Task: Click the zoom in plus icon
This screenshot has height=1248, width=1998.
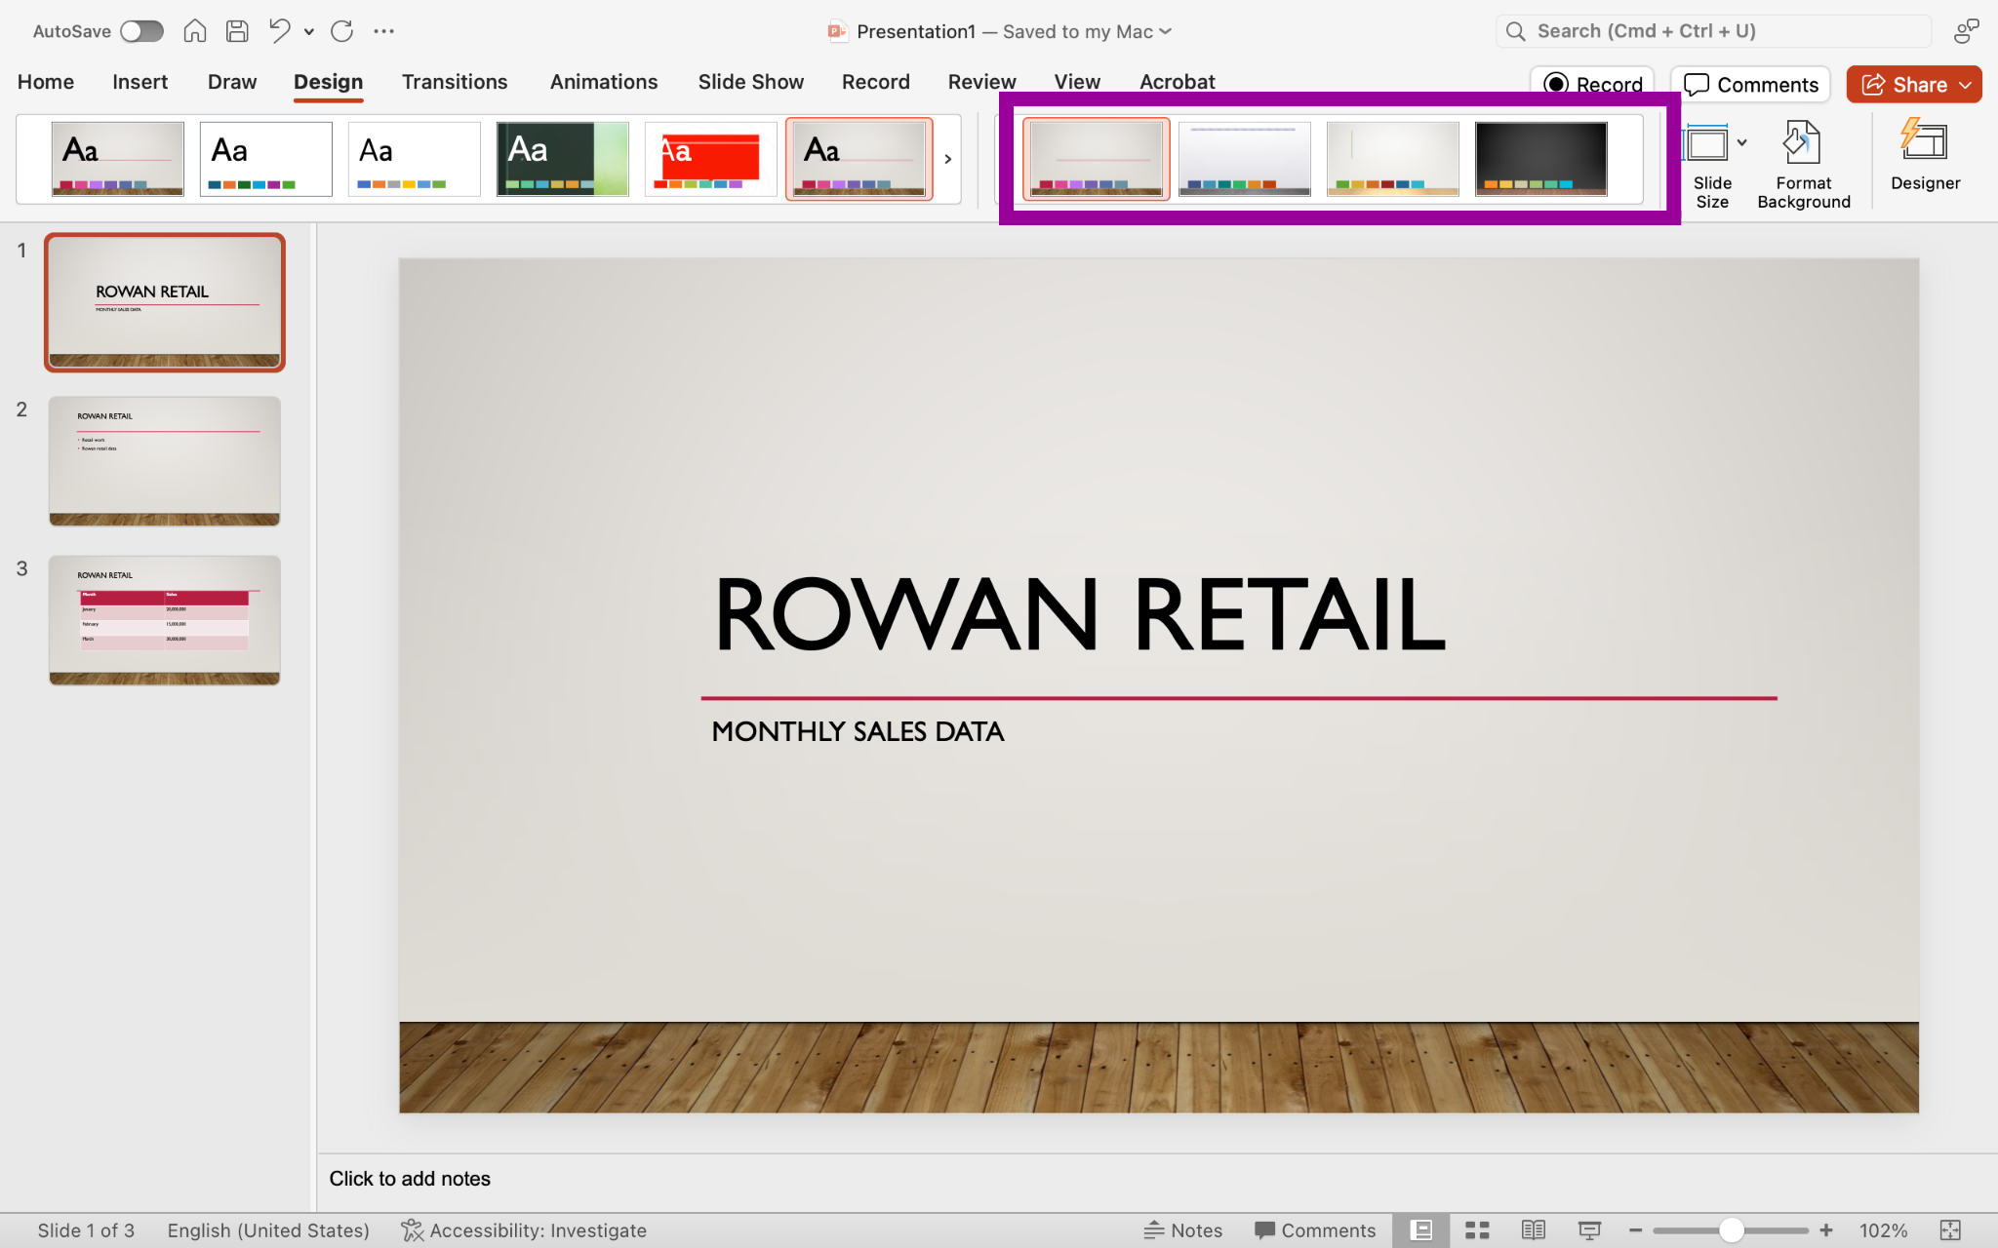Action: click(1826, 1230)
